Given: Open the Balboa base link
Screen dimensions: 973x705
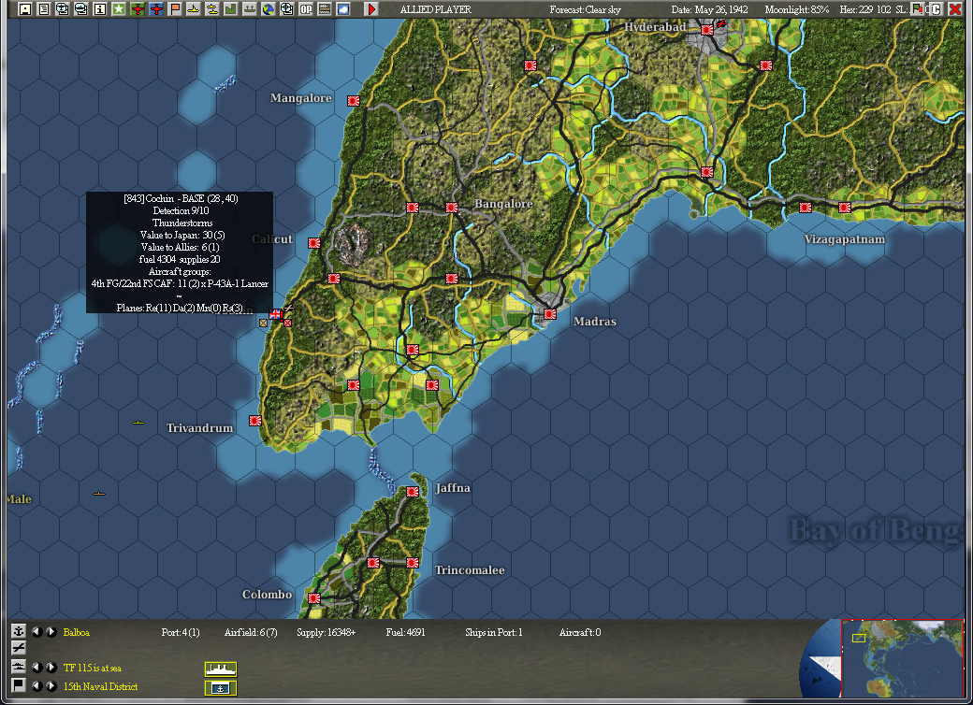Looking at the screenshot, I should pos(77,632).
